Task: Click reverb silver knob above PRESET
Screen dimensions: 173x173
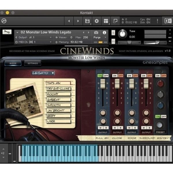Action: [159, 125]
